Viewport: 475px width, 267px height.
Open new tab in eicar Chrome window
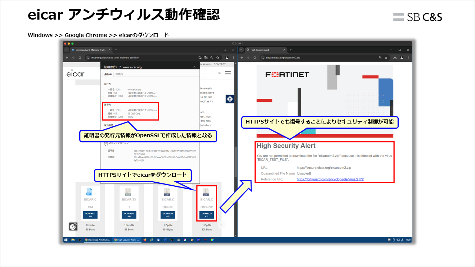click(116, 50)
